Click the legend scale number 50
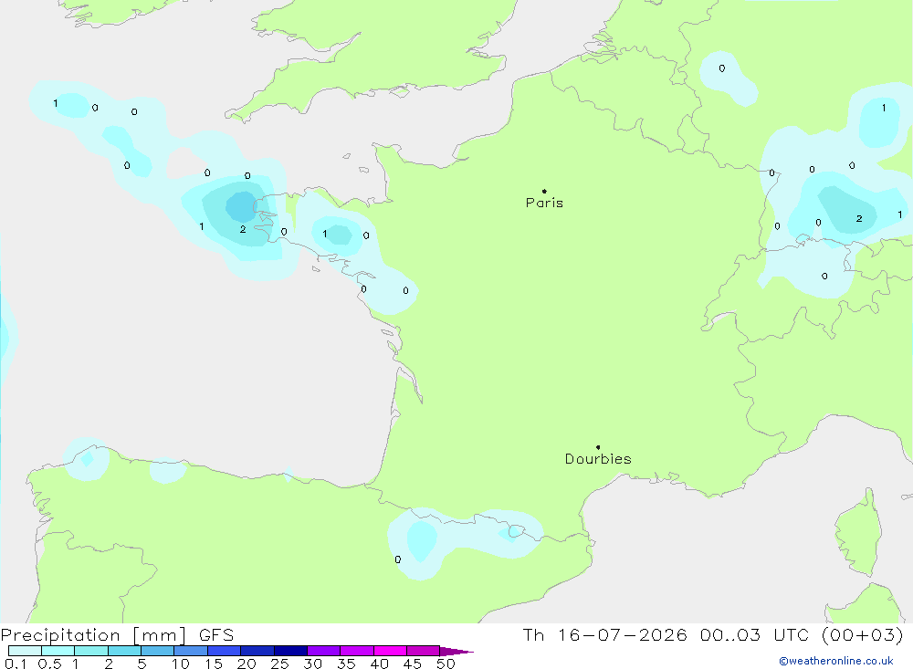The height and width of the screenshot is (669, 913). tap(446, 664)
